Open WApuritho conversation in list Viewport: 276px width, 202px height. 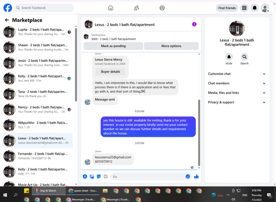(x=37, y=125)
